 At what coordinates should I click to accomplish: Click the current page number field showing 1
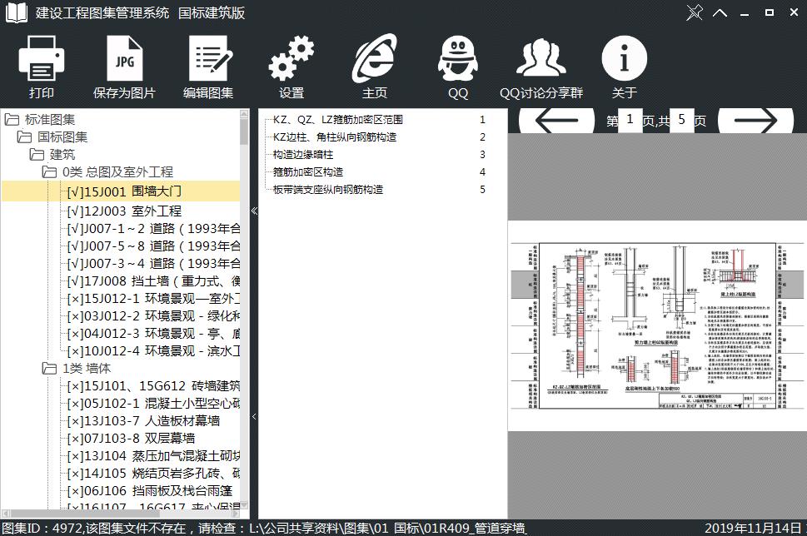point(630,120)
